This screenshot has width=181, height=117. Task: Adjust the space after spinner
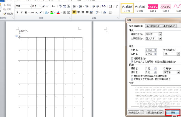155,72
